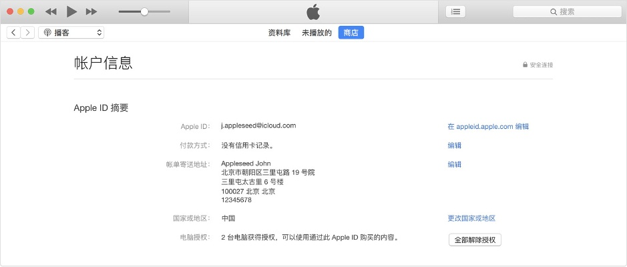Screen dimensions: 627x267
Task: Click the rewind playback button
Action: pos(51,11)
